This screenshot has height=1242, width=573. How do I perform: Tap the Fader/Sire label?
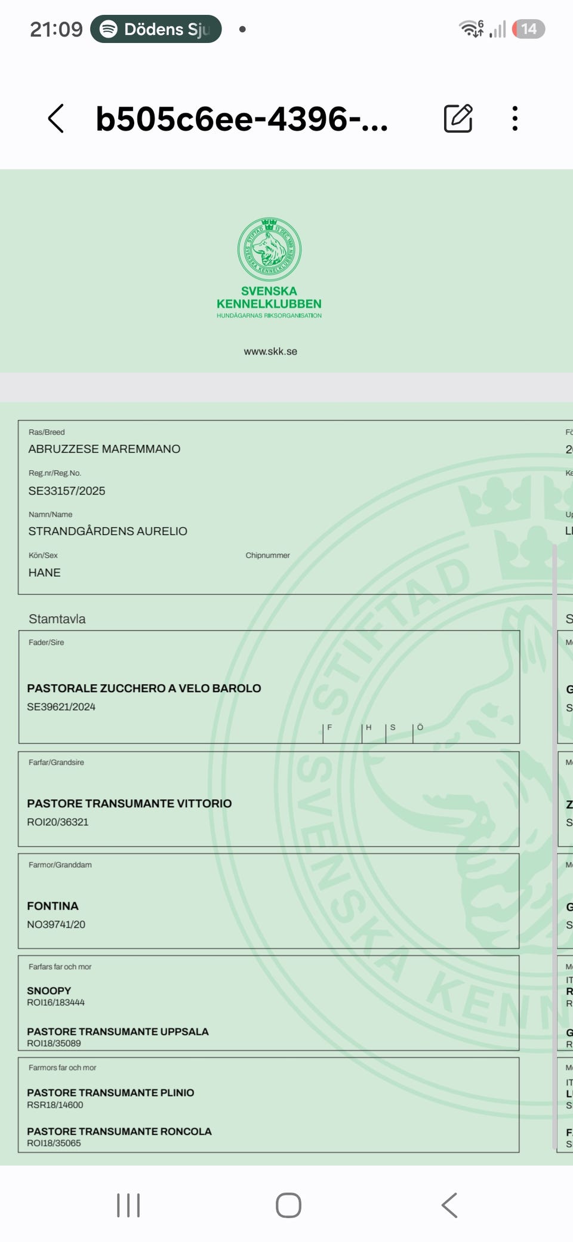47,642
